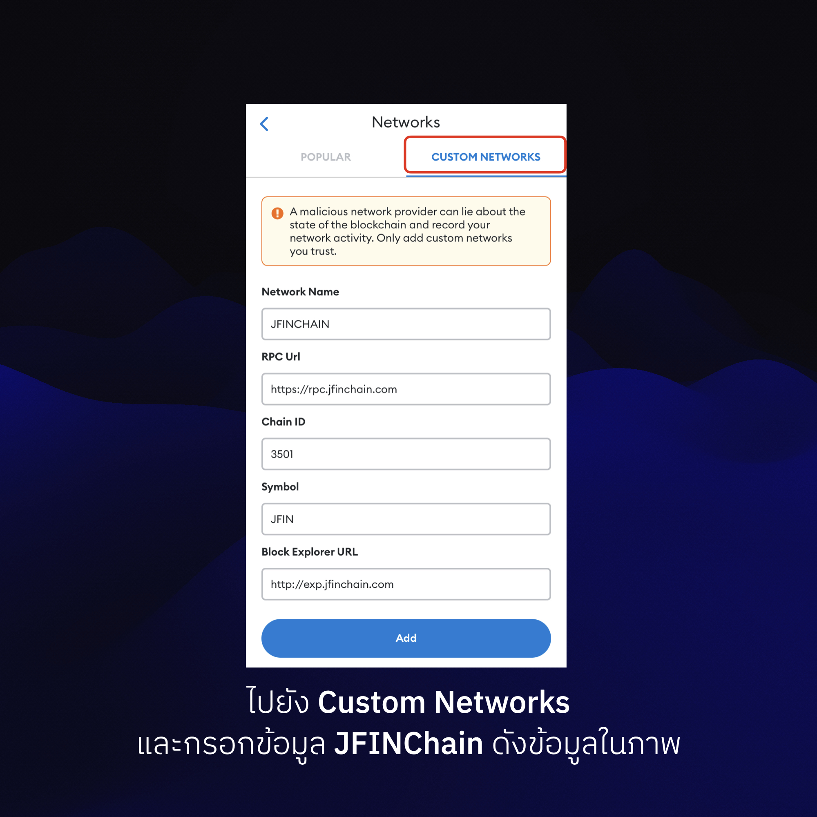Click the https://rpc.jfinchain.com text
The image size is (817, 817).
click(x=334, y=389)
